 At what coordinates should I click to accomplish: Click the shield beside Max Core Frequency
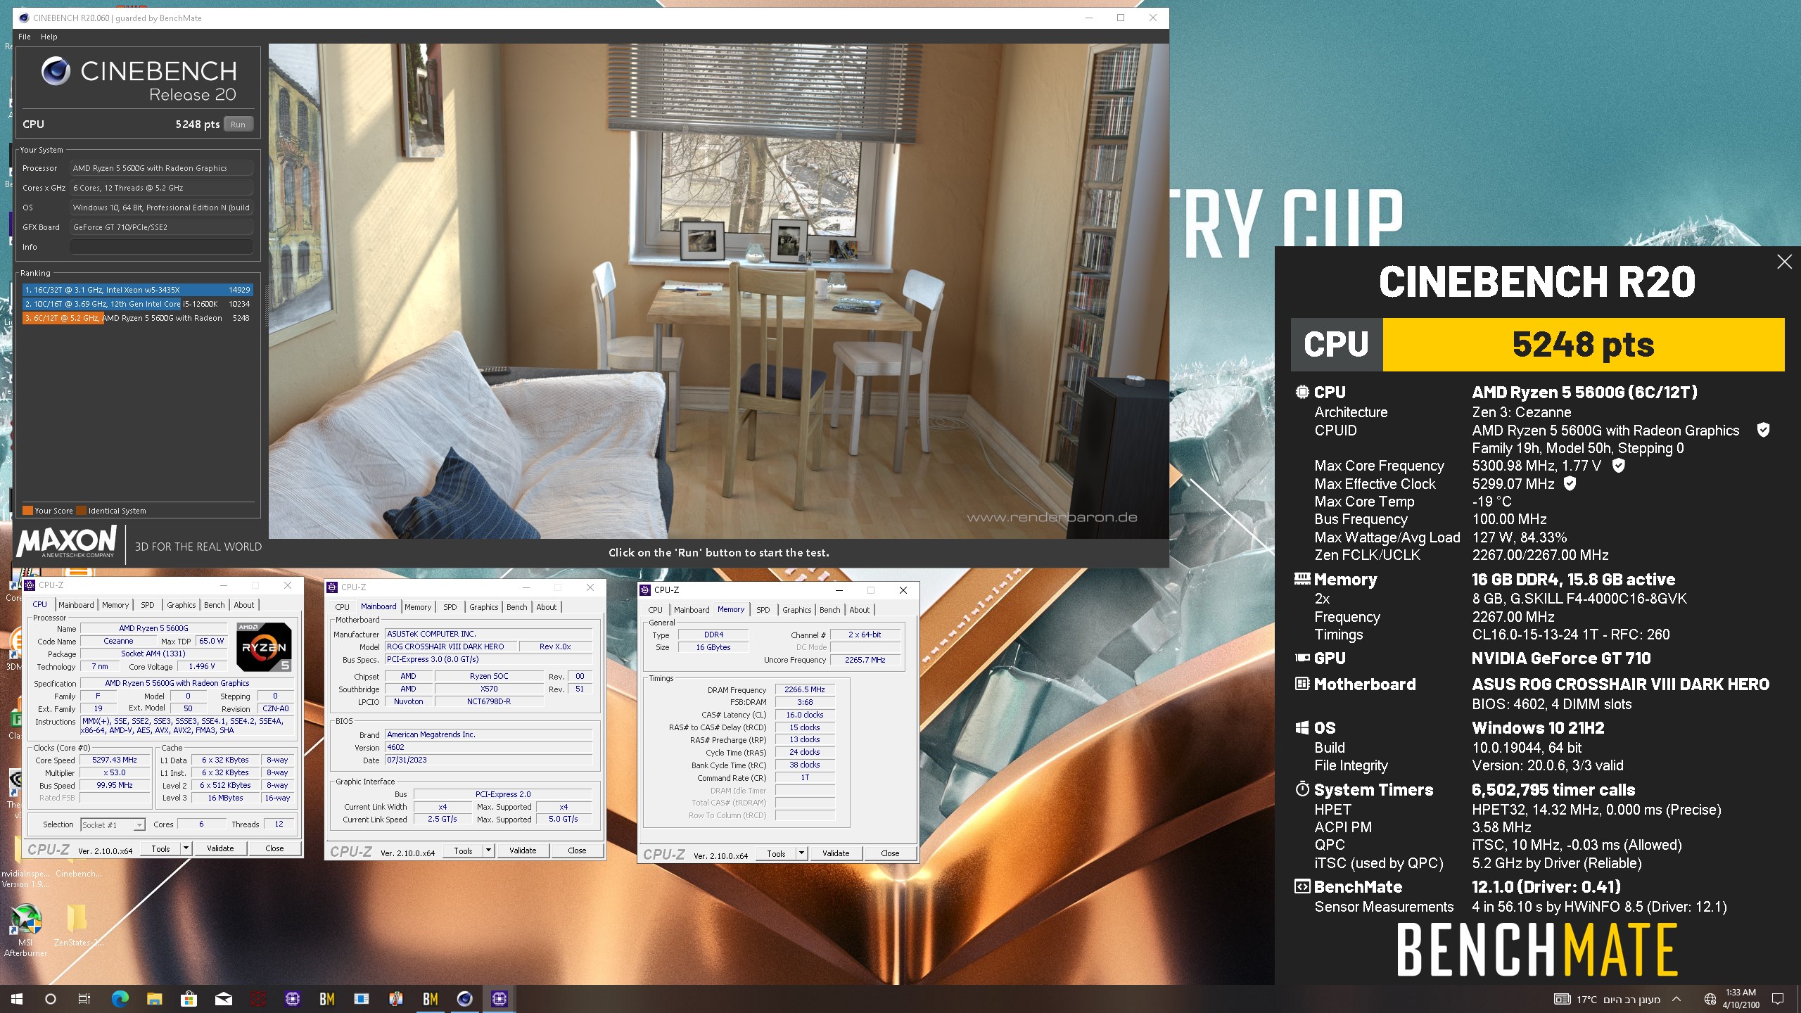tap(1618, 465)
